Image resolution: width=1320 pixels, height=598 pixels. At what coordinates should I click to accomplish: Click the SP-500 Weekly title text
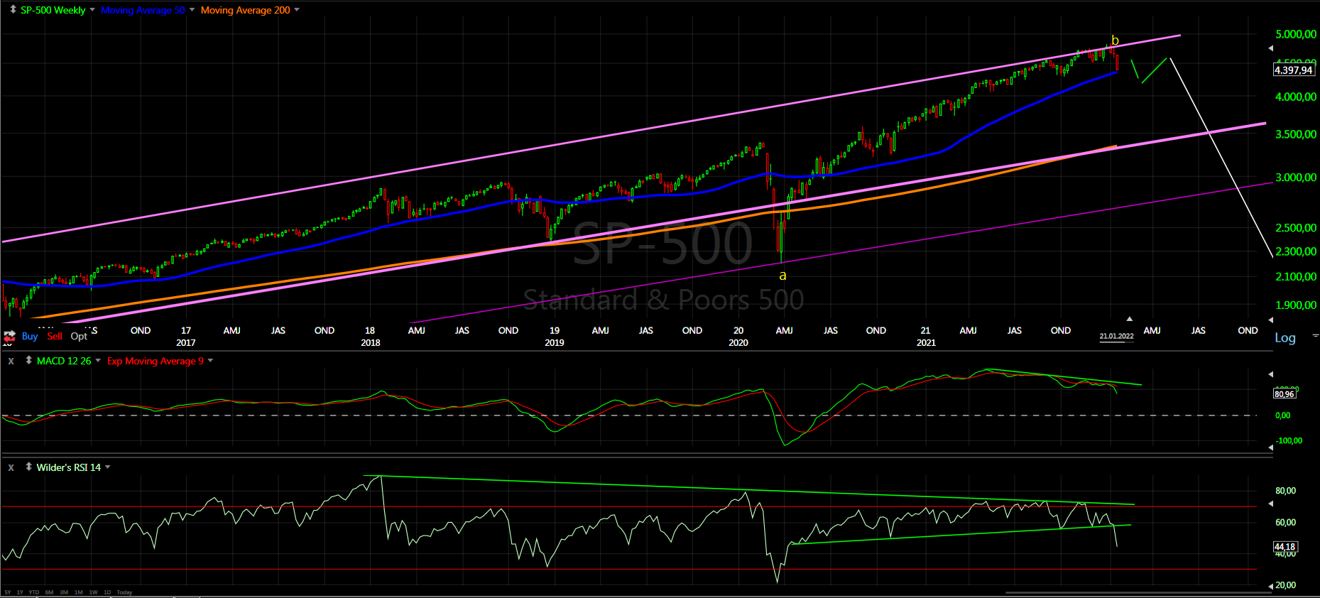[53, 10]
